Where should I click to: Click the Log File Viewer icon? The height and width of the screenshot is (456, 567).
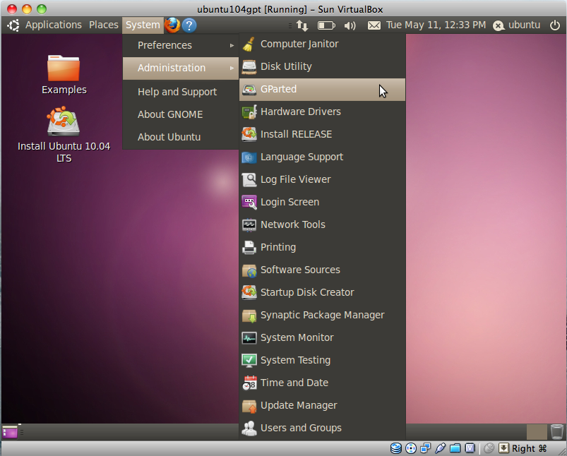click(249, 180)
